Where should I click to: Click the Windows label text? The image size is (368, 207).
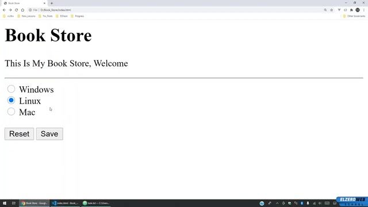coord(36,90)
